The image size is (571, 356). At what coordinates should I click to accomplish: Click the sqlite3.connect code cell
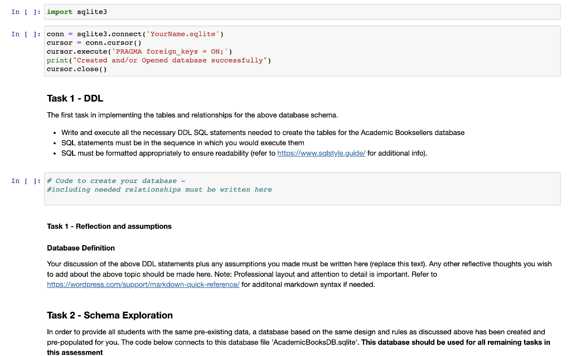point(302,51)
